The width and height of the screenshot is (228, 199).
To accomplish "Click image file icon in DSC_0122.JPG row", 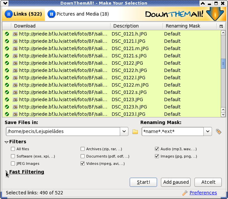I will [15, 63].
